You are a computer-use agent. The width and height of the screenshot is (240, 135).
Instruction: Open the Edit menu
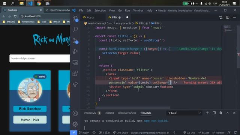pyautogui.click(x=89, y=10)
